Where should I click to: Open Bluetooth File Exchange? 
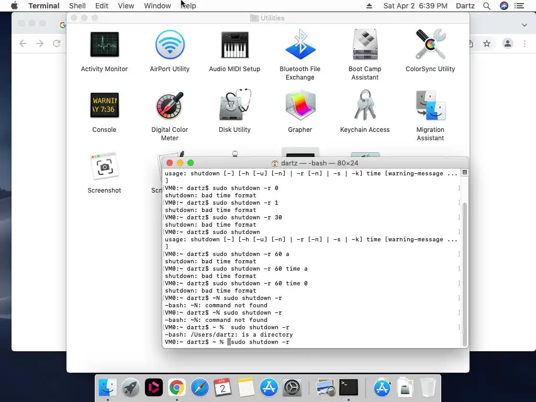click(300, 44)
